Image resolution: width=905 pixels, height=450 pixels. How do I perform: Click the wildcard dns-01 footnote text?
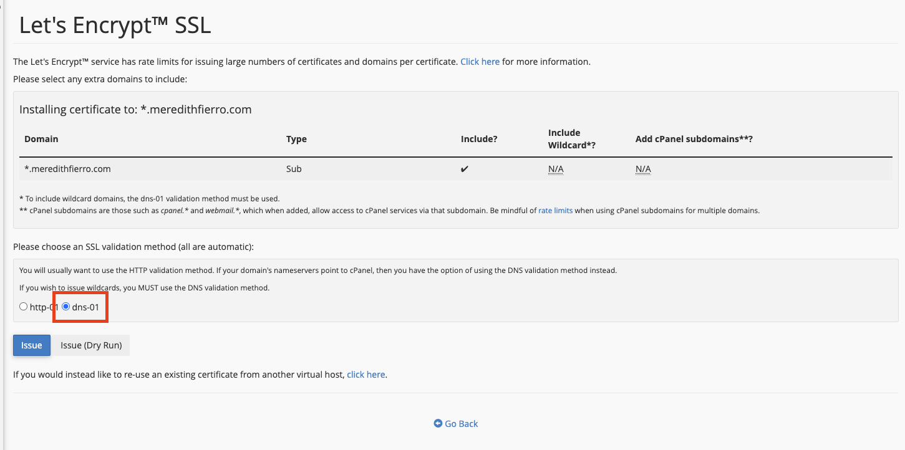[x=150, y=198]
